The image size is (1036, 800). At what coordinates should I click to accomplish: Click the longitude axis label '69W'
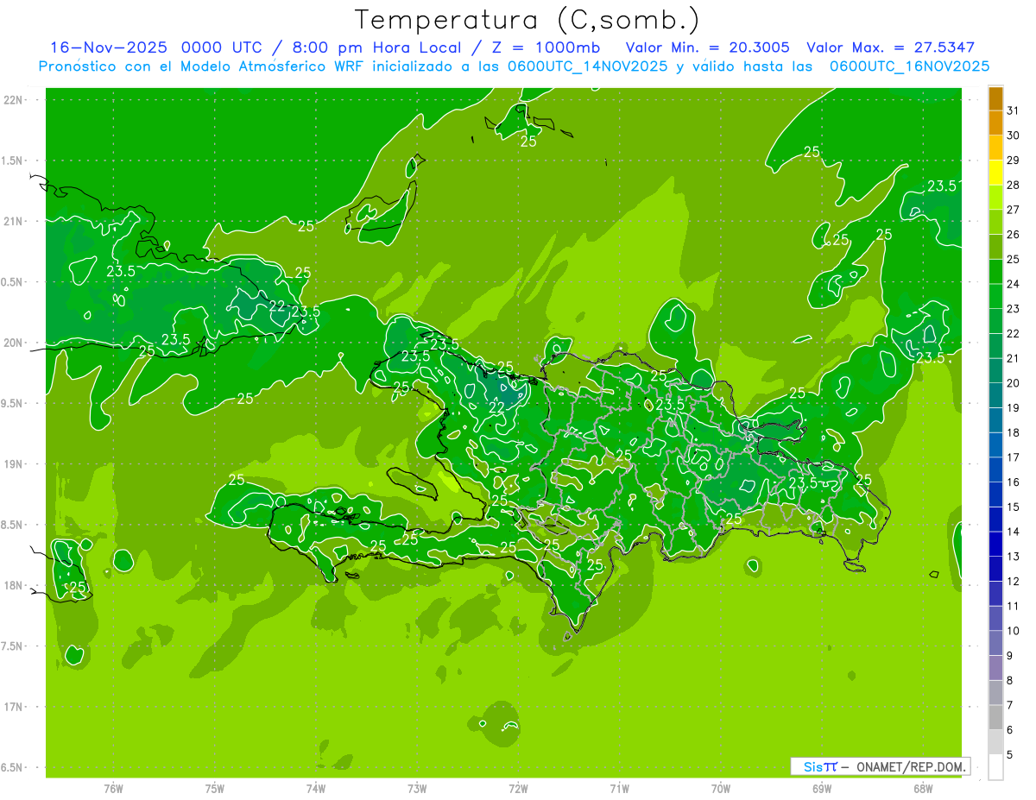coord(822,788)
